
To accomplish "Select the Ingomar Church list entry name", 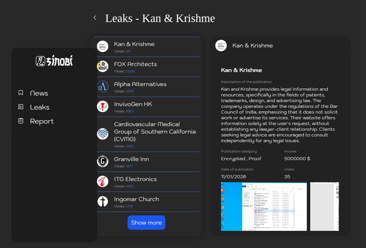I will 136,199.
